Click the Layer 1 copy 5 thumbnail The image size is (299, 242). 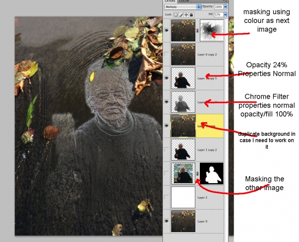(x=183, y=78)
